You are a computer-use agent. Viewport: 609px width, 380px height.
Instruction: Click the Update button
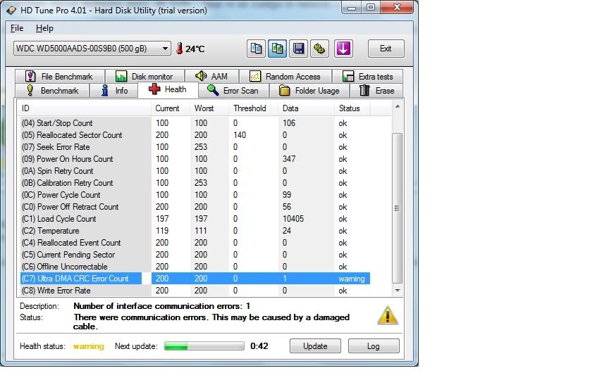click(315, 346)
